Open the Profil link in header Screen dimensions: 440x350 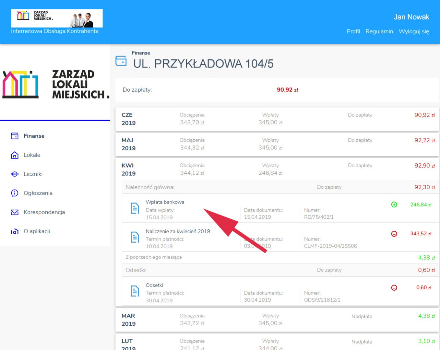[x=353, y=31]
